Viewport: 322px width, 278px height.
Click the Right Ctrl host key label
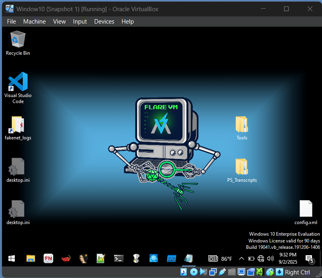297,272
